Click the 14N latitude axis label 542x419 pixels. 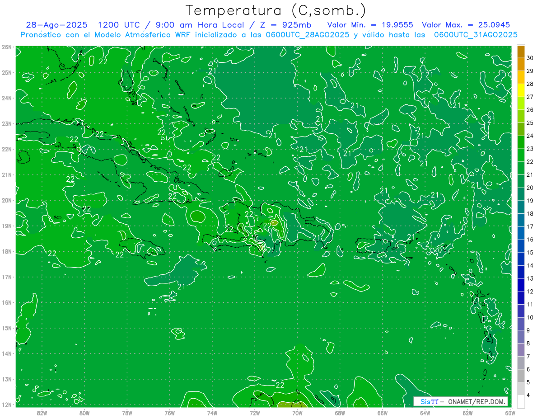point(7,353)
